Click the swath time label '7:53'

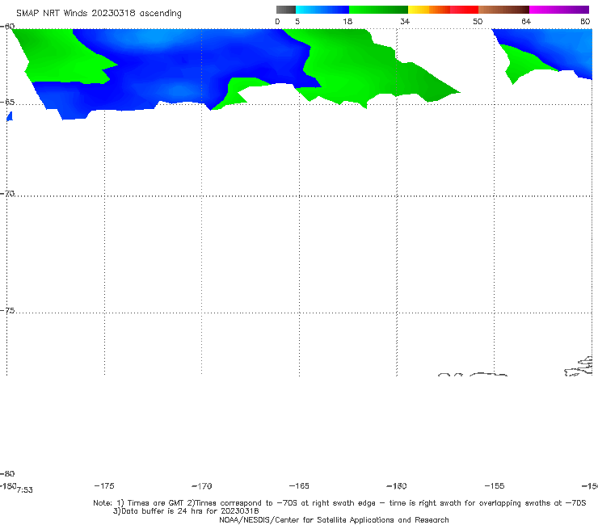click(25, 490)
